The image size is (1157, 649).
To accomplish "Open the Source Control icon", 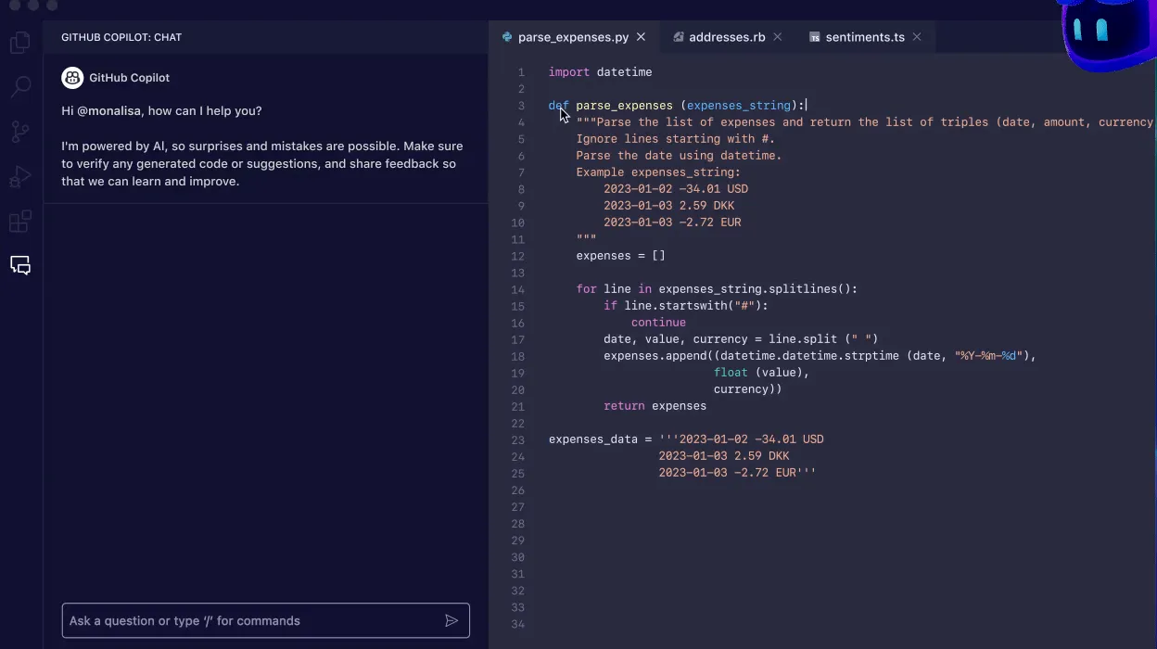I will coord(20,132).
